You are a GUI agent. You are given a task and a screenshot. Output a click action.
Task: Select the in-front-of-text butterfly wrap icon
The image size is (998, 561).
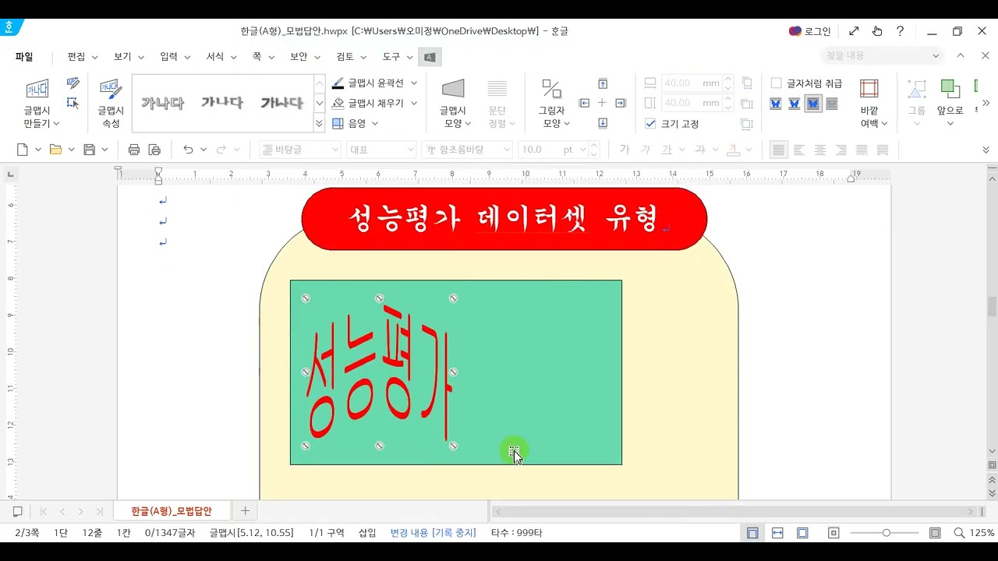coord(813,104)
